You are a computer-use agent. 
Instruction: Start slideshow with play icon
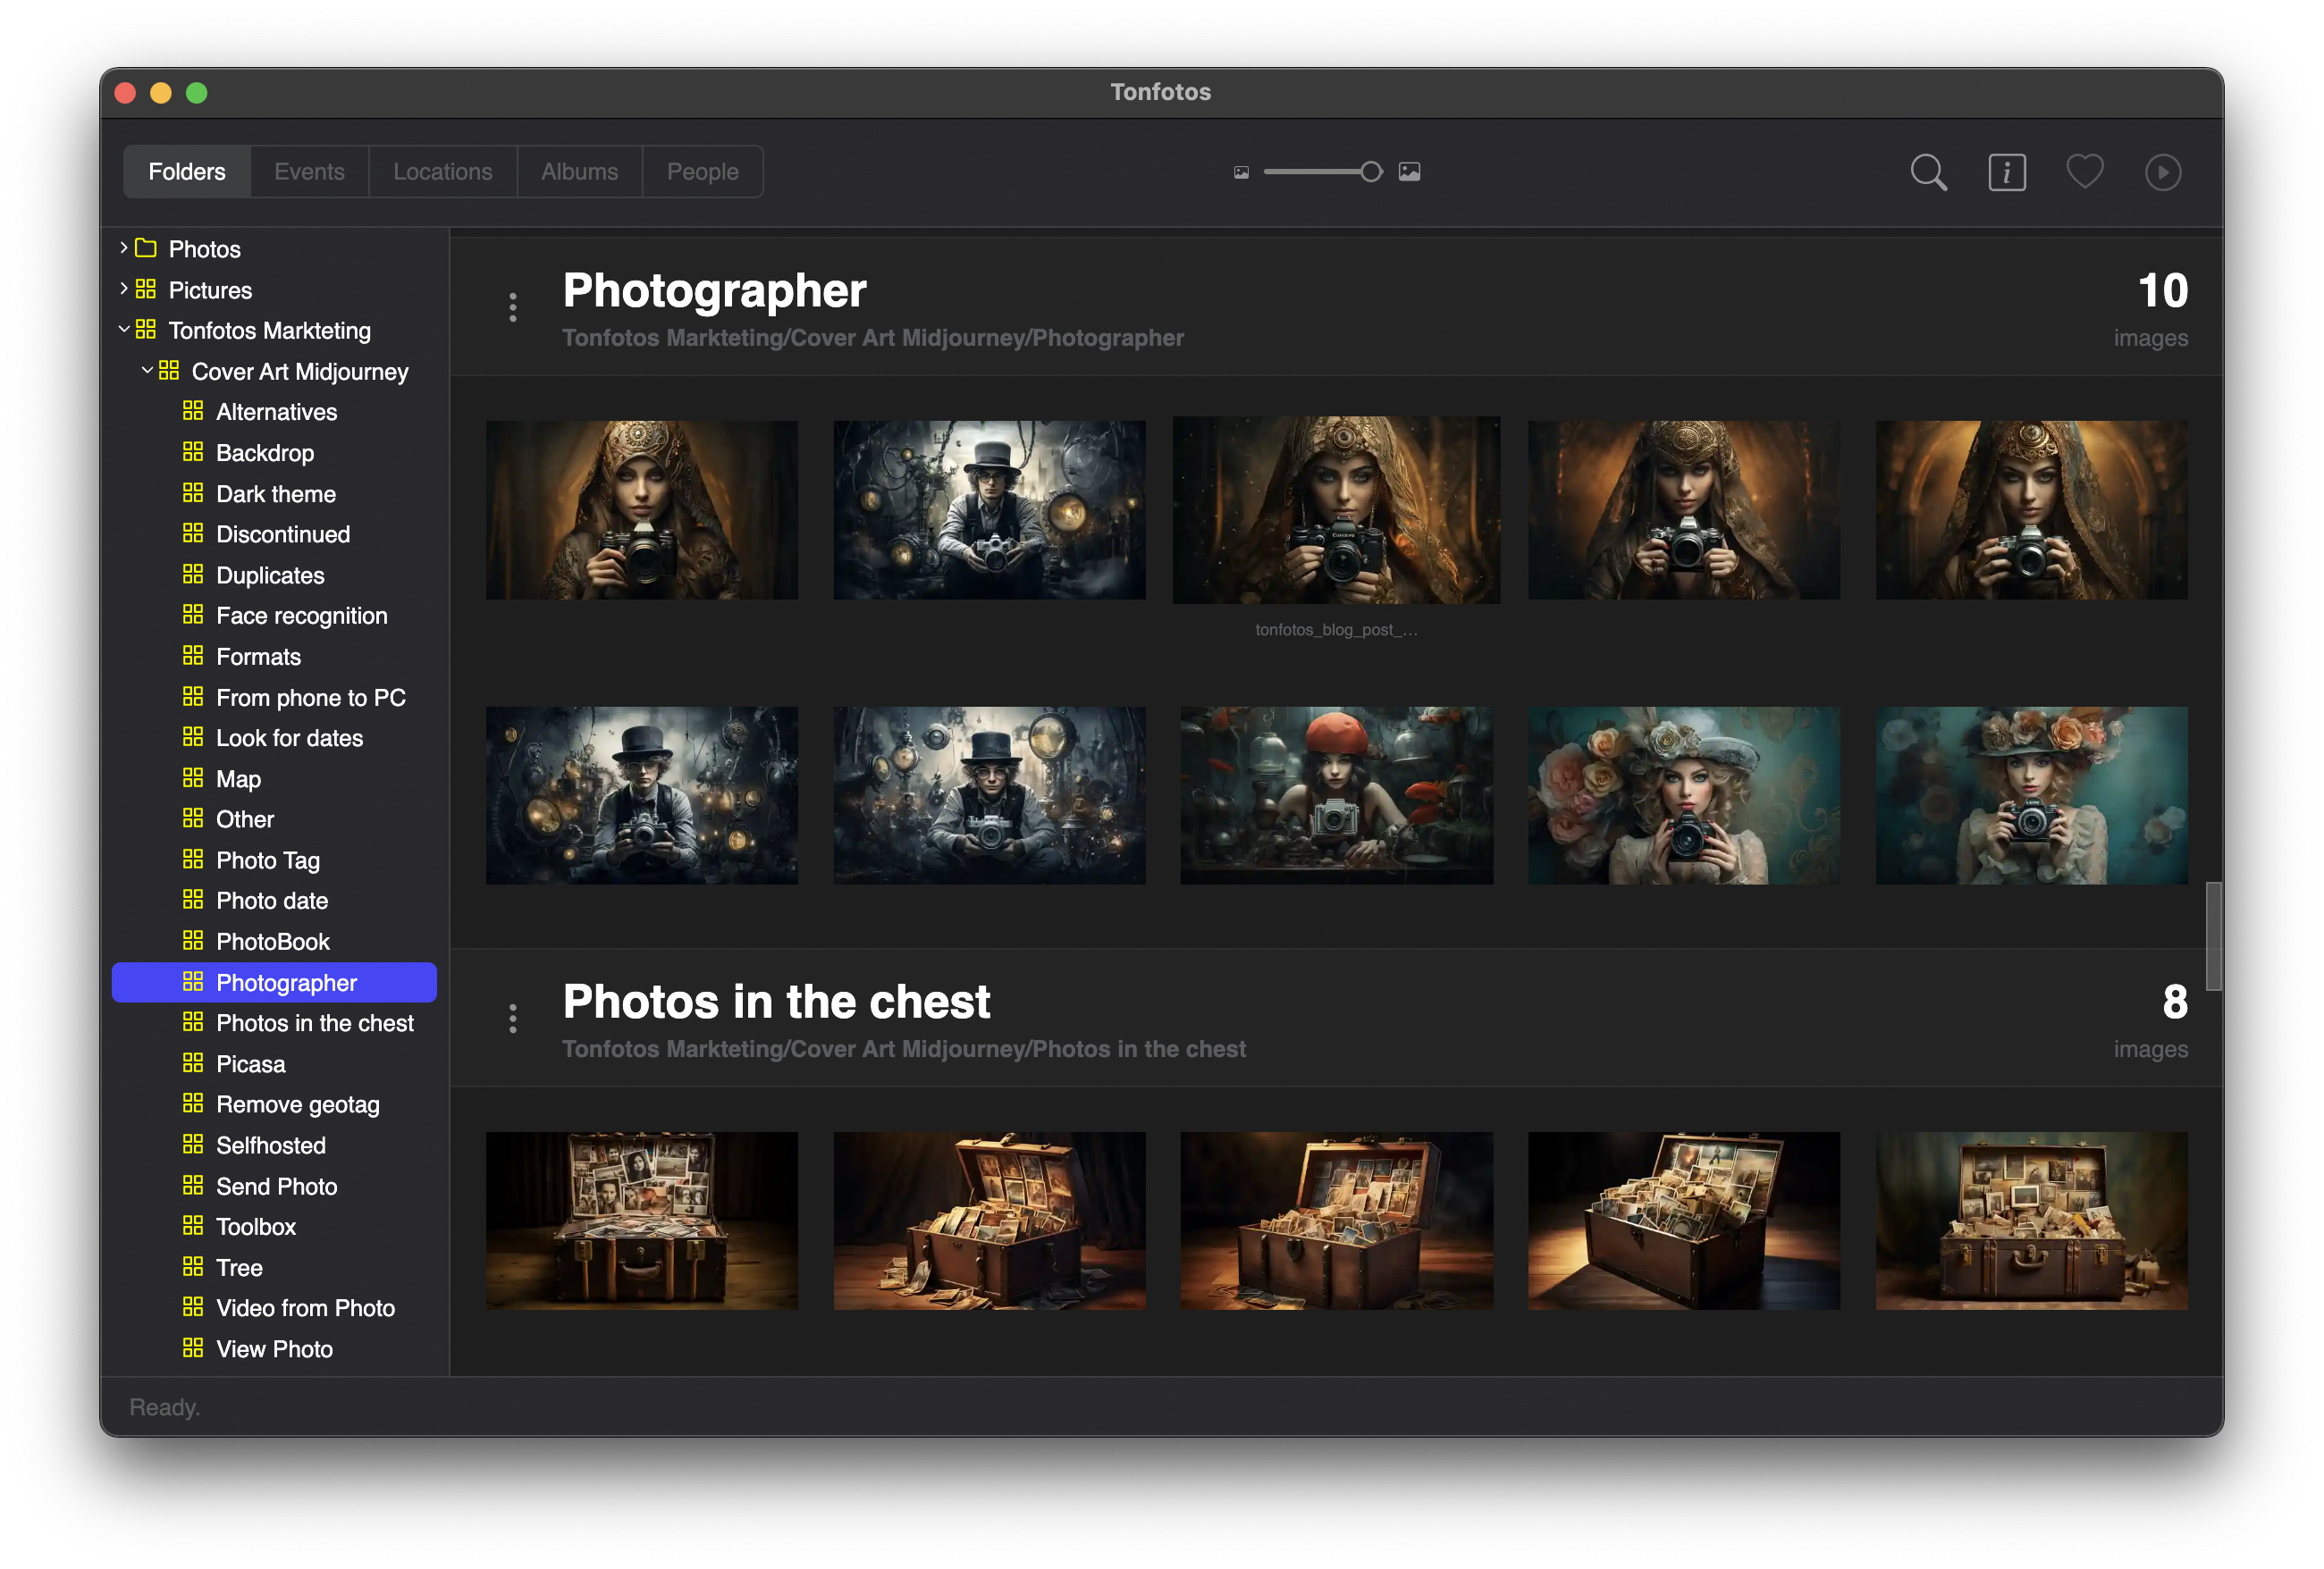2162,172
